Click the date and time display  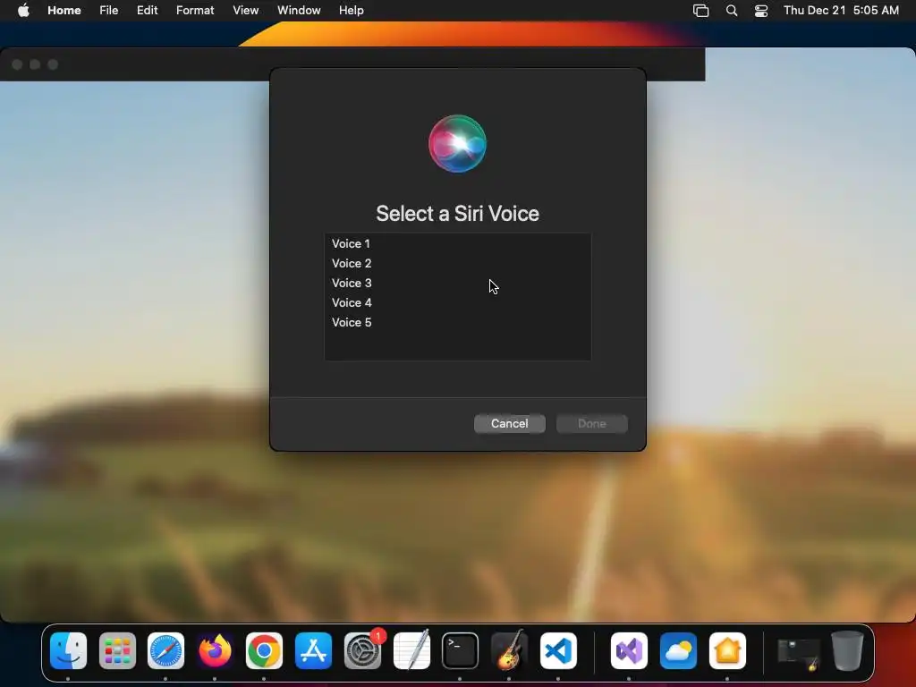click(x=841, y=10)
